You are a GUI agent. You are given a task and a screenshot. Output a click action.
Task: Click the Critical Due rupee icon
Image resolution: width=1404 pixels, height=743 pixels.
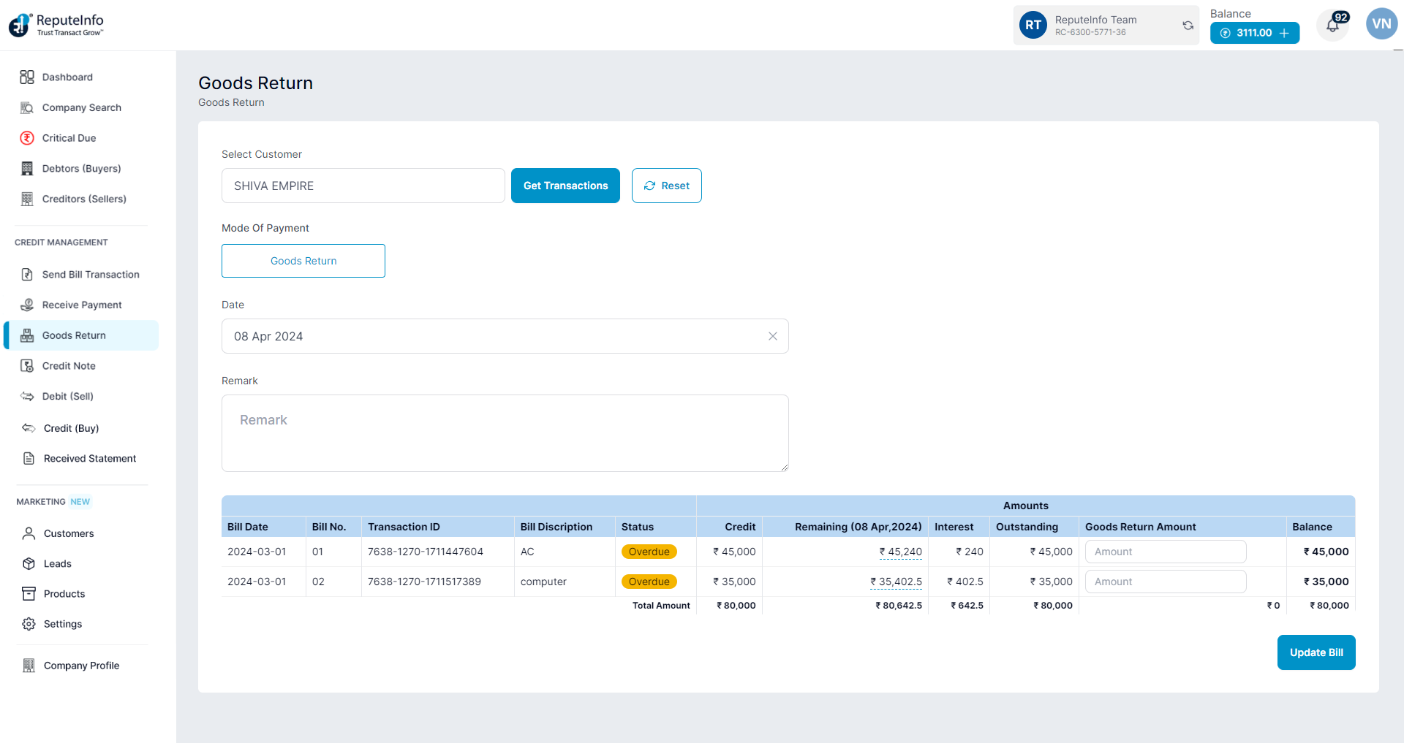point(27,138)
